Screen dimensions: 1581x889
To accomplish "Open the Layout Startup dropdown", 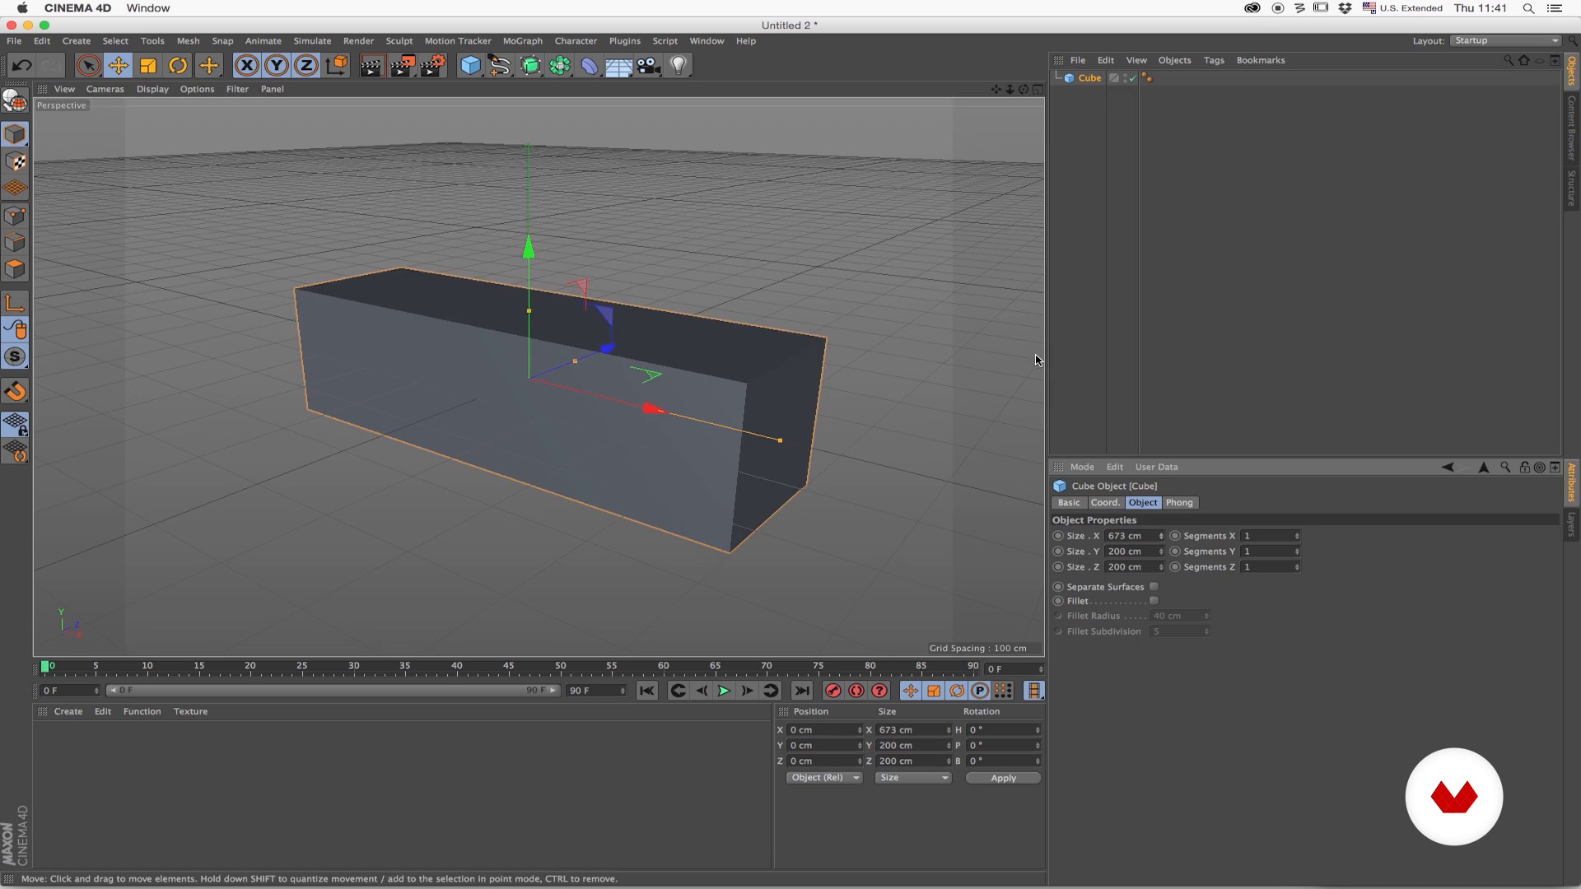I will 1505,40.
